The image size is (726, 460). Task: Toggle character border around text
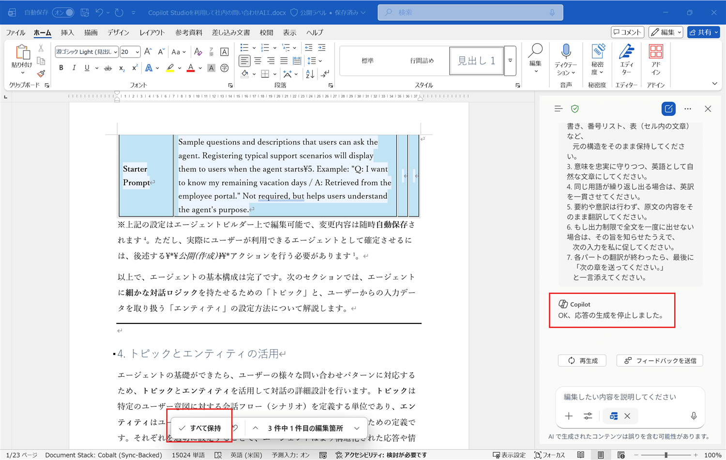(x=225, y=52)
